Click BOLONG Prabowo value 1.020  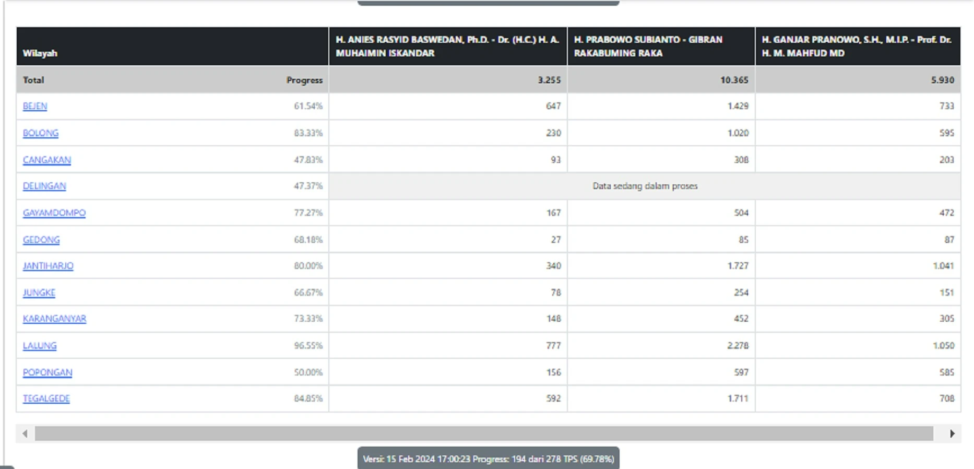point(738,133)
